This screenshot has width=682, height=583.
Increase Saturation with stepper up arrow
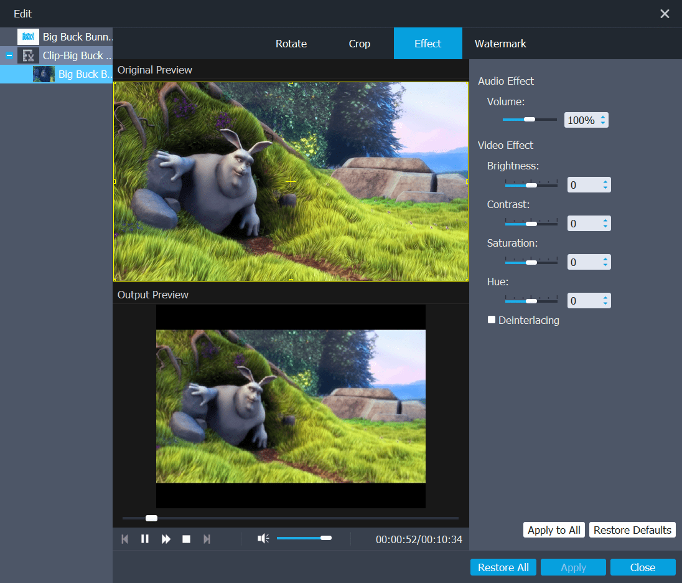pyautogui.click(x=605, y=258)
